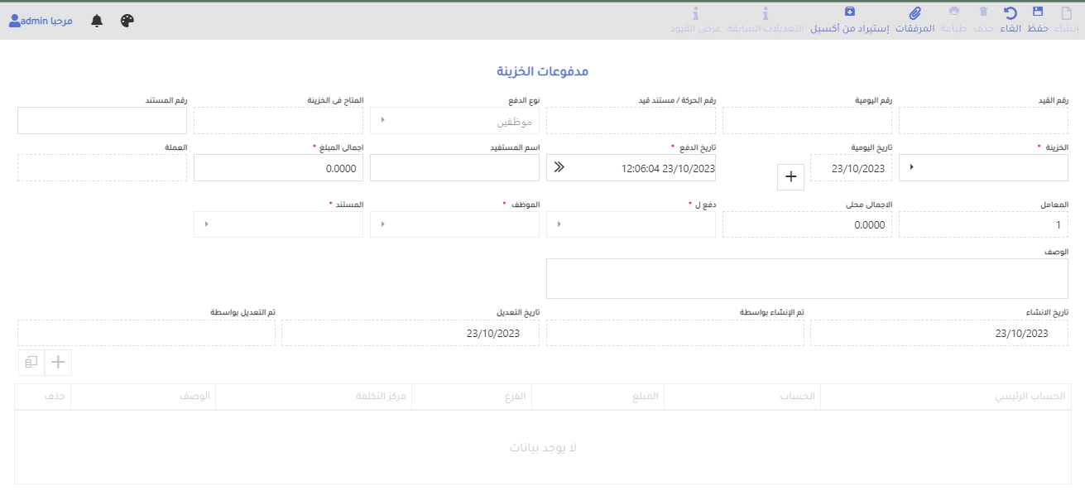Screen dimensions: 1085x496
Task: Open the theme color palette icon
Action: pos(127,21)
